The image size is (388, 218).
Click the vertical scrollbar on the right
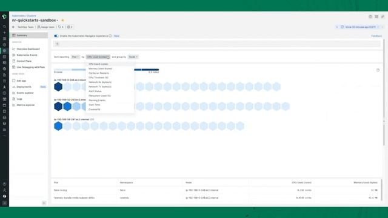click(x=384, y=91)
